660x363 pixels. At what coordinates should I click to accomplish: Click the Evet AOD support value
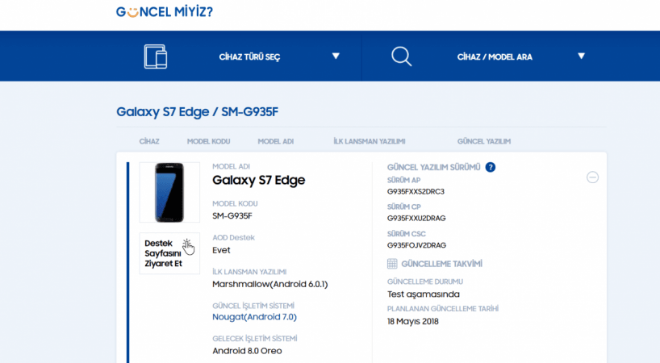tap(221, 250)
